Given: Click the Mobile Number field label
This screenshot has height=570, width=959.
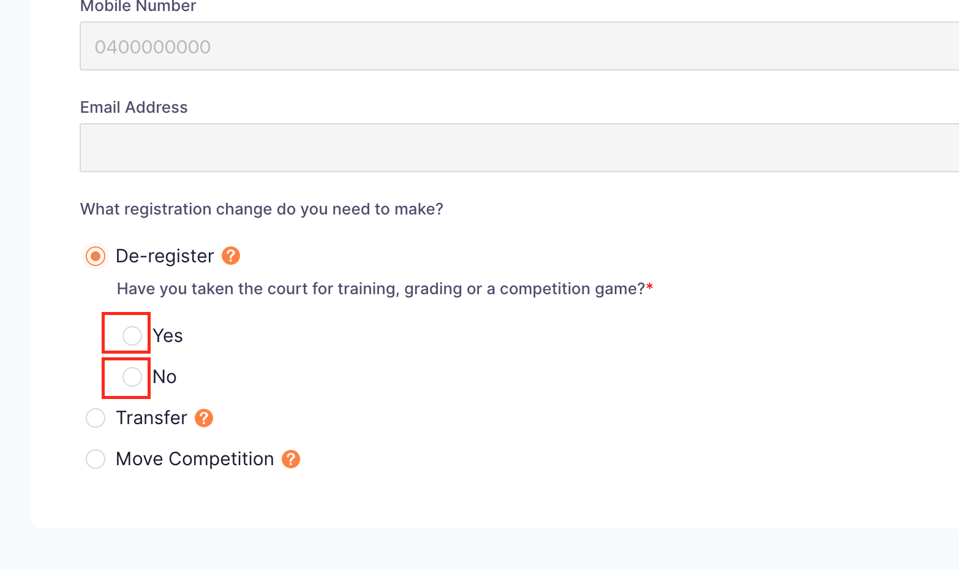Looking at the screenshot, I should (x=138, y=6).
